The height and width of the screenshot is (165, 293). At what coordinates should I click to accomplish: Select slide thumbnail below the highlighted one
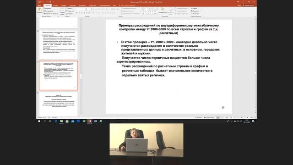(x=58, y=104)
